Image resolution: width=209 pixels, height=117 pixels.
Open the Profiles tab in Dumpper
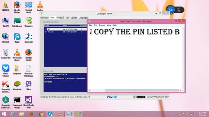[x=59, y=18]
